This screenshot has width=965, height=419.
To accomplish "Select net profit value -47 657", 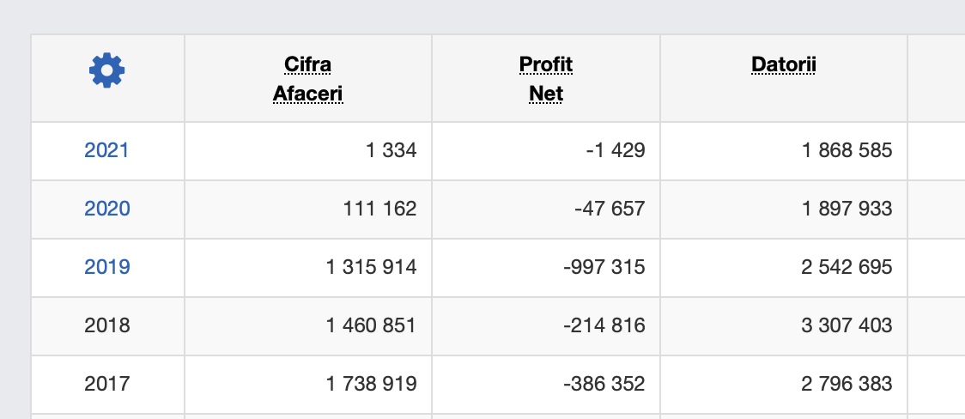I will pos(610,209).
